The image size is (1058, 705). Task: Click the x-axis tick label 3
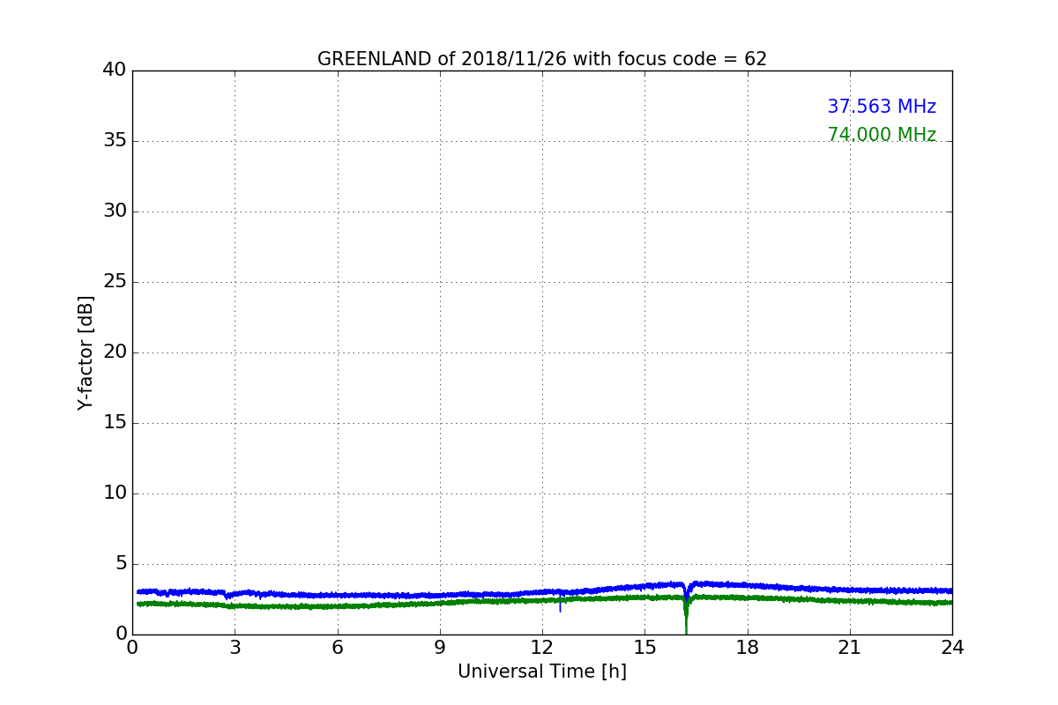(x=235, y=648)
